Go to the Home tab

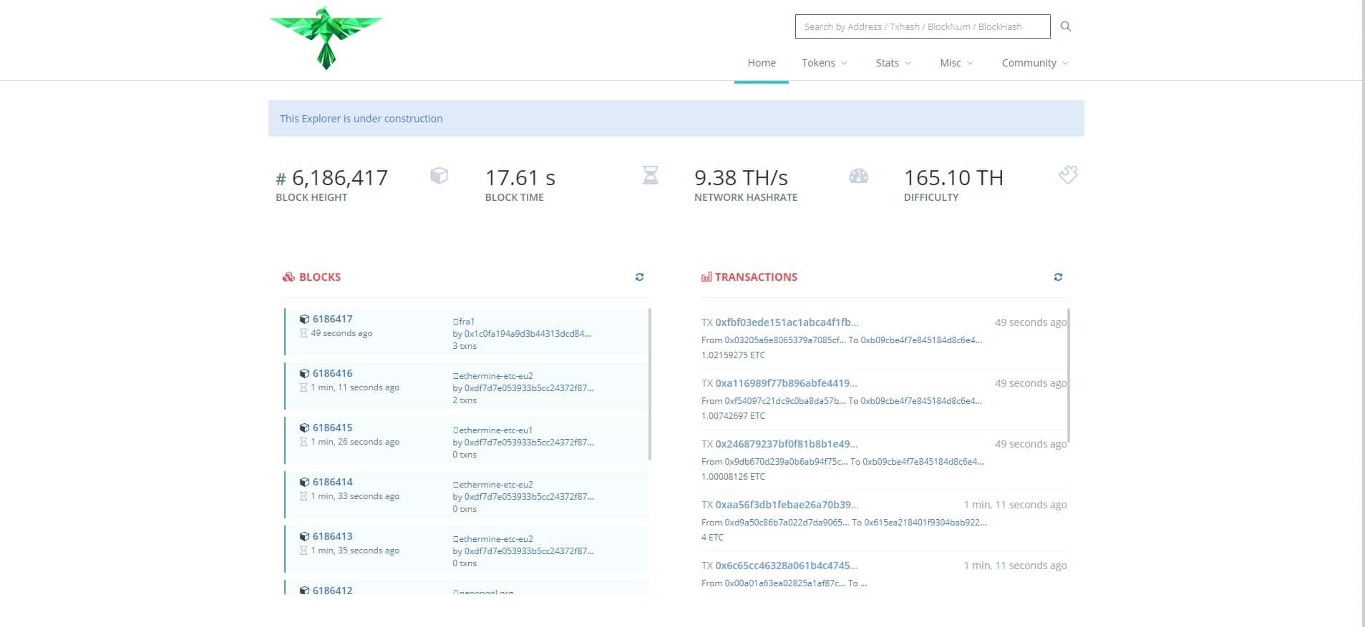coord(762,63)
